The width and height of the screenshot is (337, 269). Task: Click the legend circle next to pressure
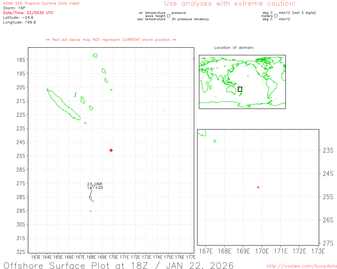168,16
